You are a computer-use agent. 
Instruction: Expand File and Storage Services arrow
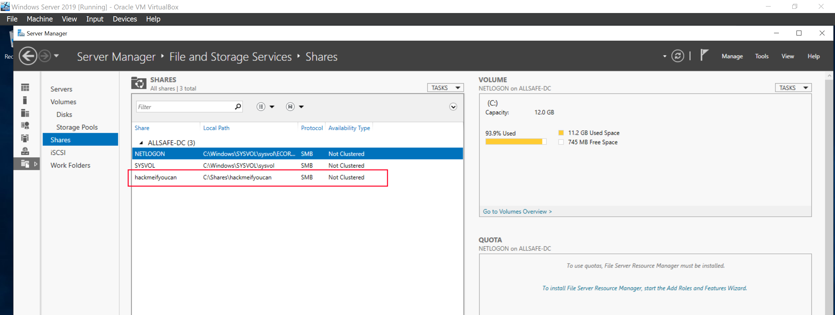[x=36, y=164]
